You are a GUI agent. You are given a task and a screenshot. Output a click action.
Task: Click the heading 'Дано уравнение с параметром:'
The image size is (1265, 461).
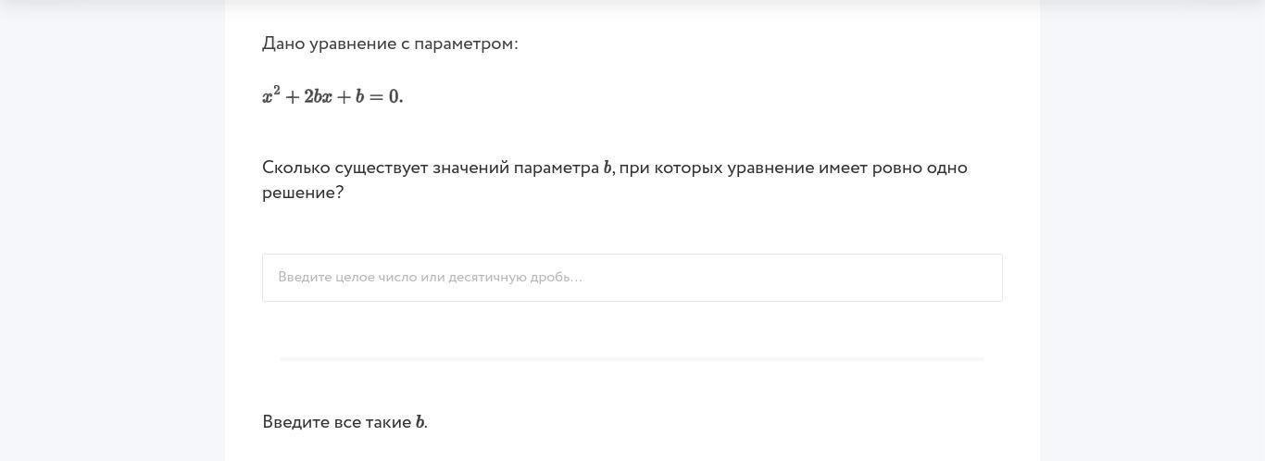[390, 44]
